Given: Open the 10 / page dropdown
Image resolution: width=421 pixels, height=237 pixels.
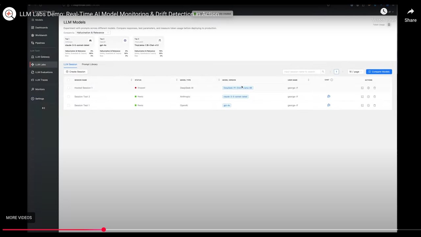Looking at the screenshot, I should click(355, 72).
